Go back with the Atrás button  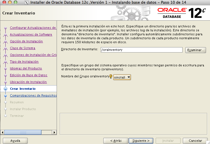(x=116, y=141)
